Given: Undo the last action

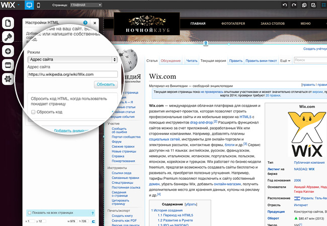Looking at the screenshot, I should pos(285,5).
